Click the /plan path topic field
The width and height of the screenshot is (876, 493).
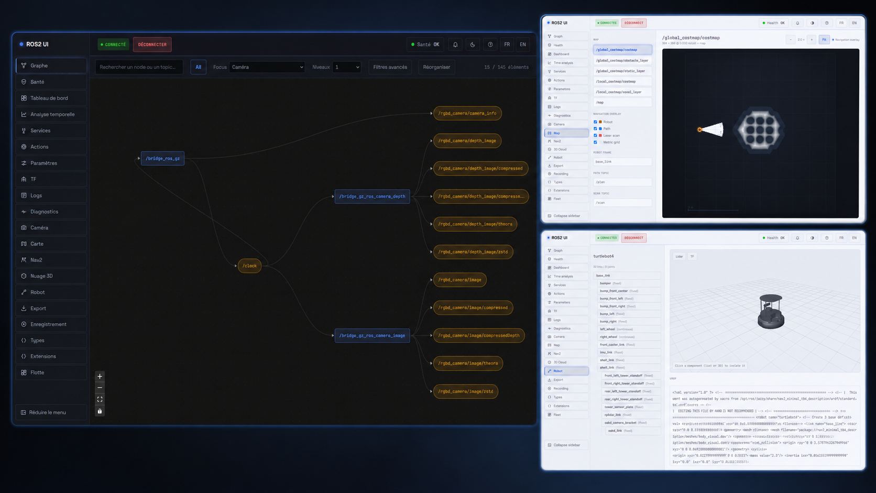(622, 182)
